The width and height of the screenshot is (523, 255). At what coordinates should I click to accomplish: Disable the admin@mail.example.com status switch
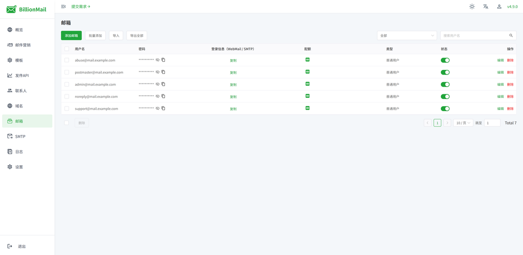click(x=445, y=84)
